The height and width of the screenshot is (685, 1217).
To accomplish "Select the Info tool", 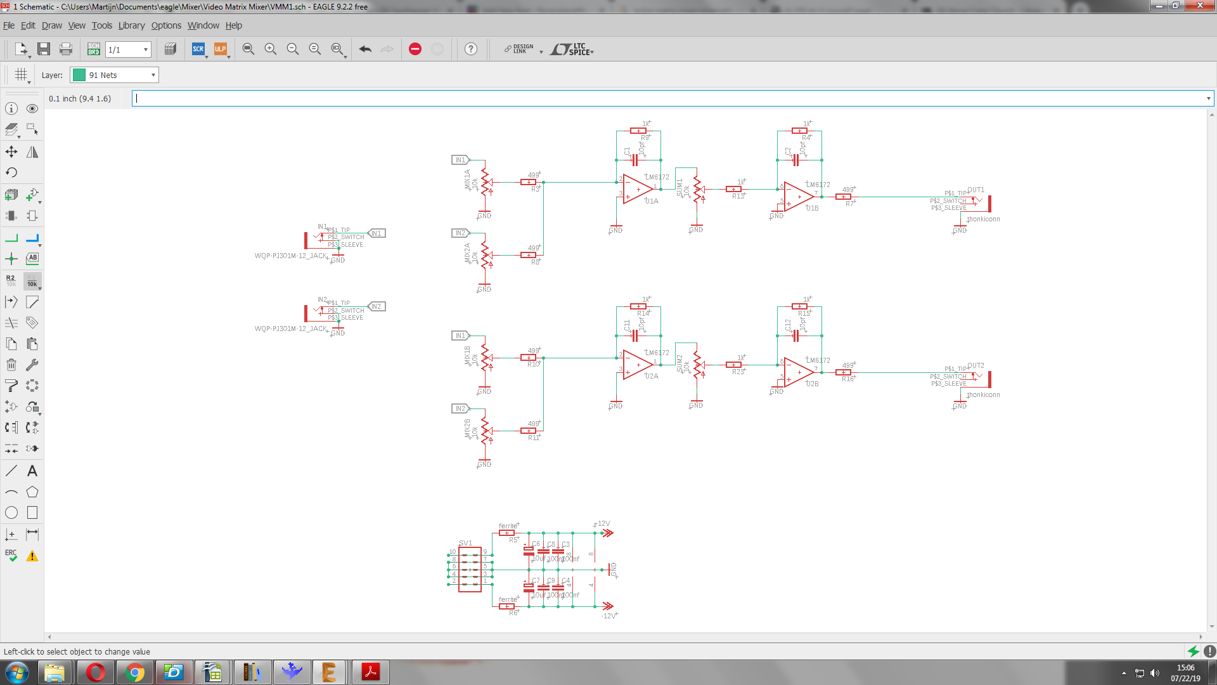I will click(11, 108).
